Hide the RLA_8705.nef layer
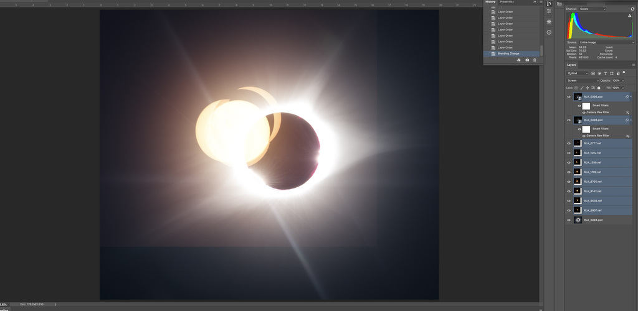Screen dimensions: 638x311 [x=569, y=182]
